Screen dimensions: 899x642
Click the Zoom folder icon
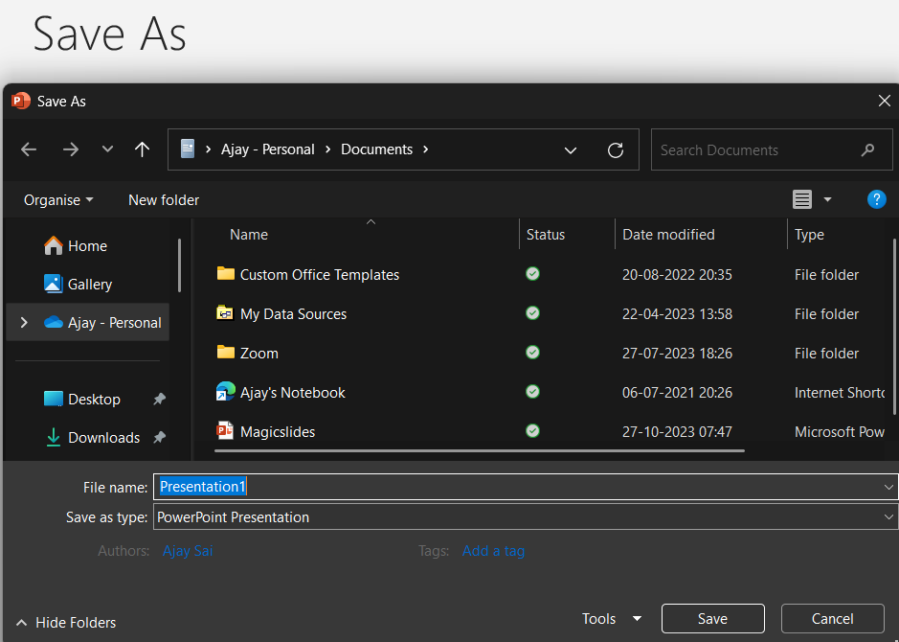[225, 353]
